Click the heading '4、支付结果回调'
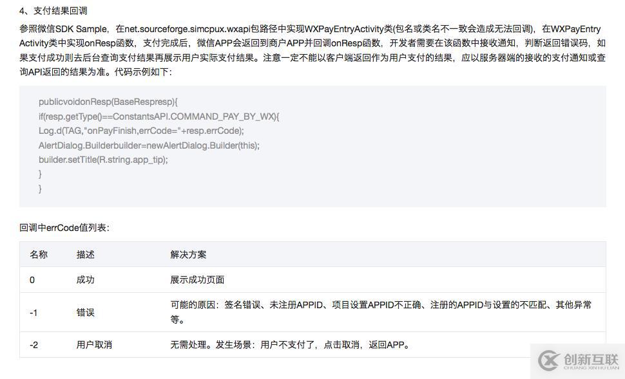 53,11
